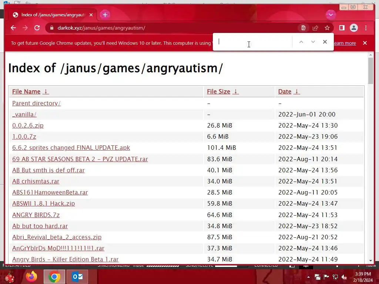Screen dimensions: 379x284
Task: Download 69 AB STAR SEASONS BETA 2 rar
Action: [x=80, y=159]
